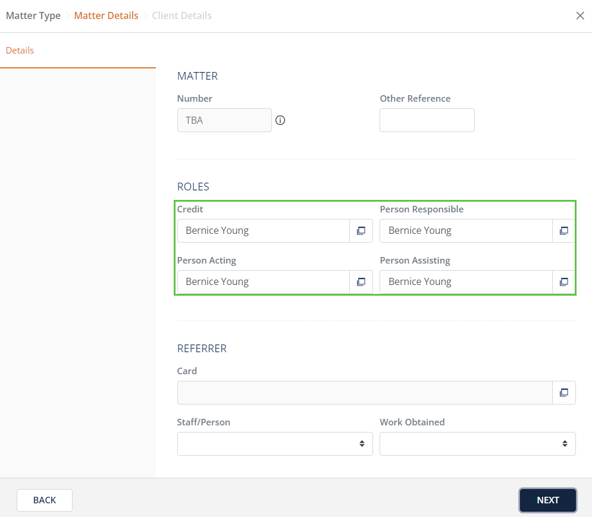
Task: Open card picker icon for Person Acting
Action: tap(361, 282)
